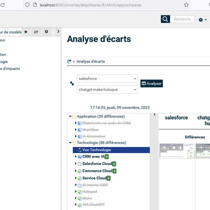
Task: Swap models with the arrows icon
Action: pyautogui.click(x=72, y=83)
